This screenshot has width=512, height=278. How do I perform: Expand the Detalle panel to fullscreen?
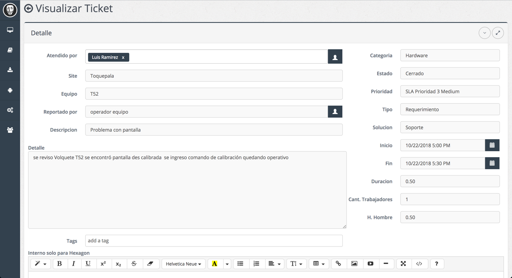click(498, 33)
